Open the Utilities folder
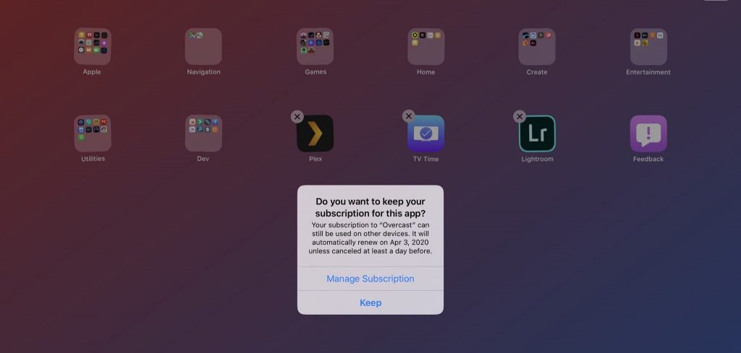The width and height of the screenshot is (741, 353). point(92,134)
